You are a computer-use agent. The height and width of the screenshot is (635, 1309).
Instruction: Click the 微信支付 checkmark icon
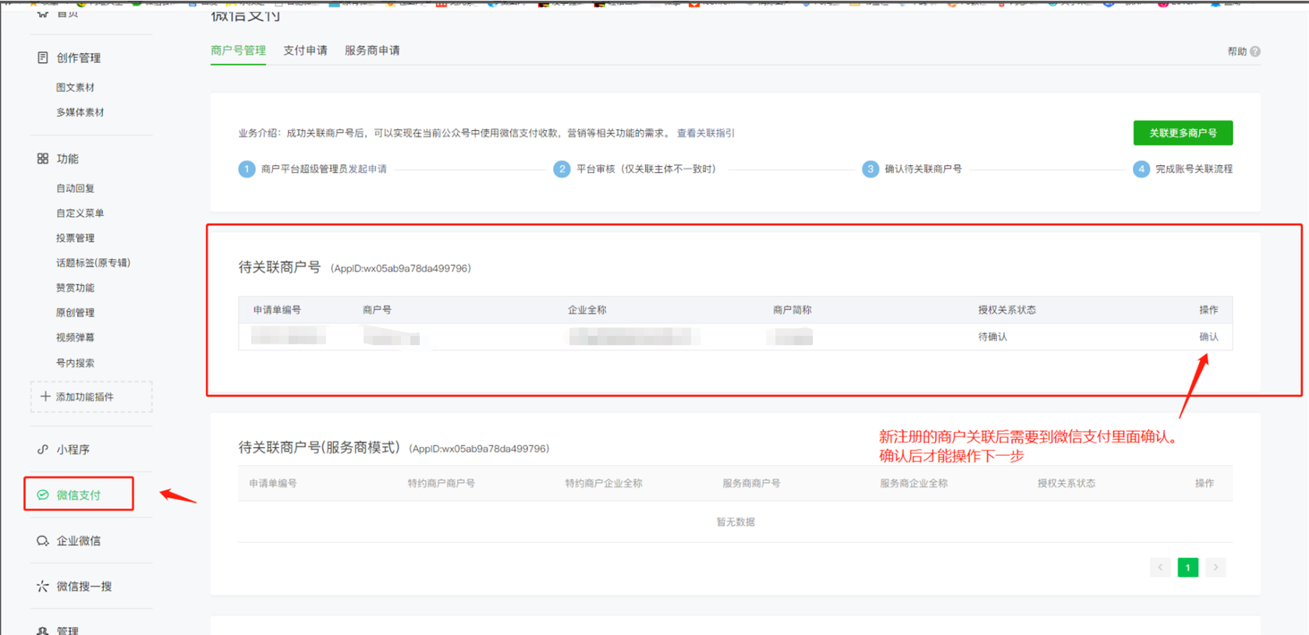[43, 495]
